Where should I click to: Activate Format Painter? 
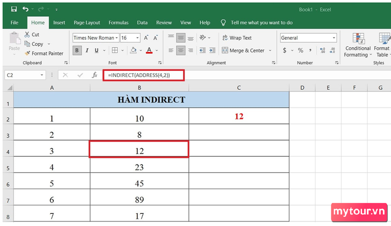(x=44, y=54)
